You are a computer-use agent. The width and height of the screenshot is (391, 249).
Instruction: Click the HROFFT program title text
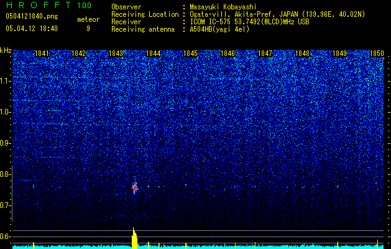(x=39, y=5)
